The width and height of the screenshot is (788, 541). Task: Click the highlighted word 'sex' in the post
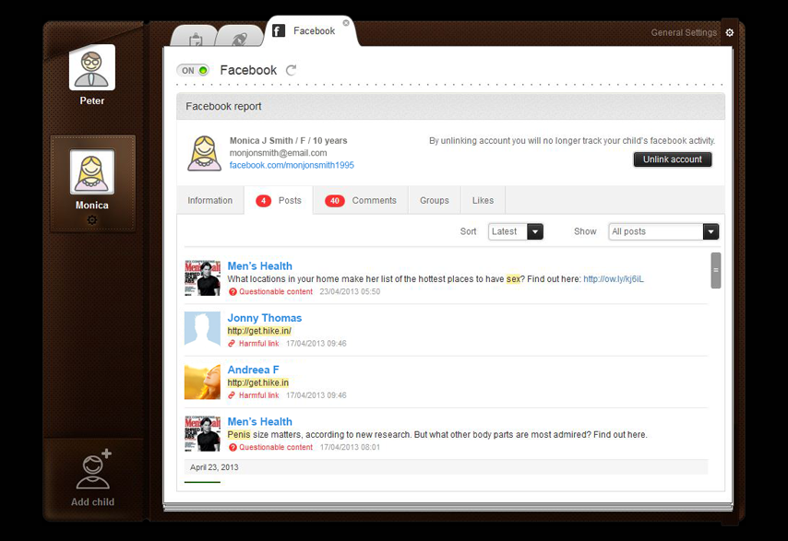(x=513, y=279)
